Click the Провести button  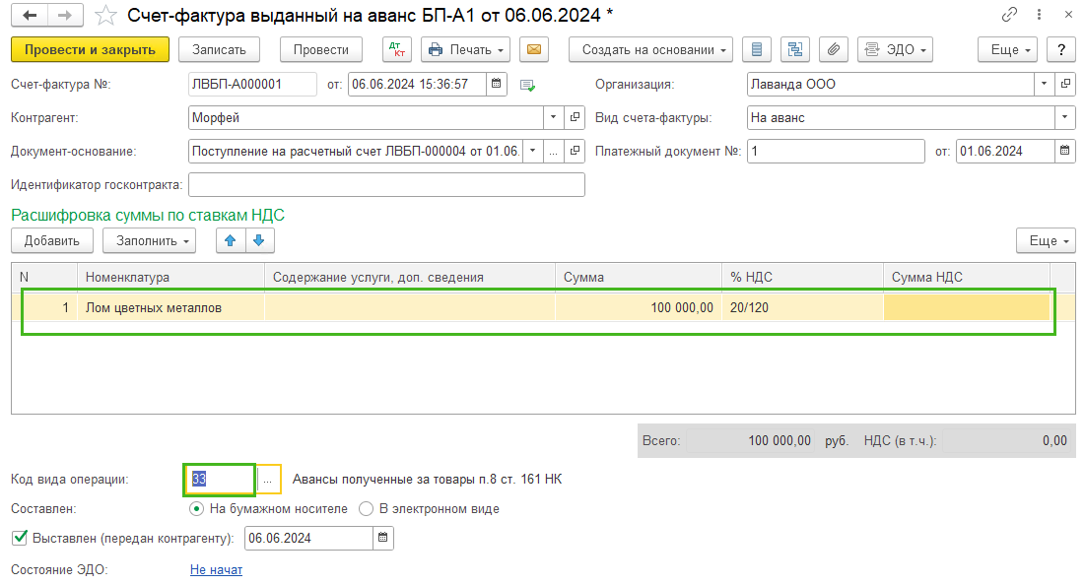coord(321,50)
